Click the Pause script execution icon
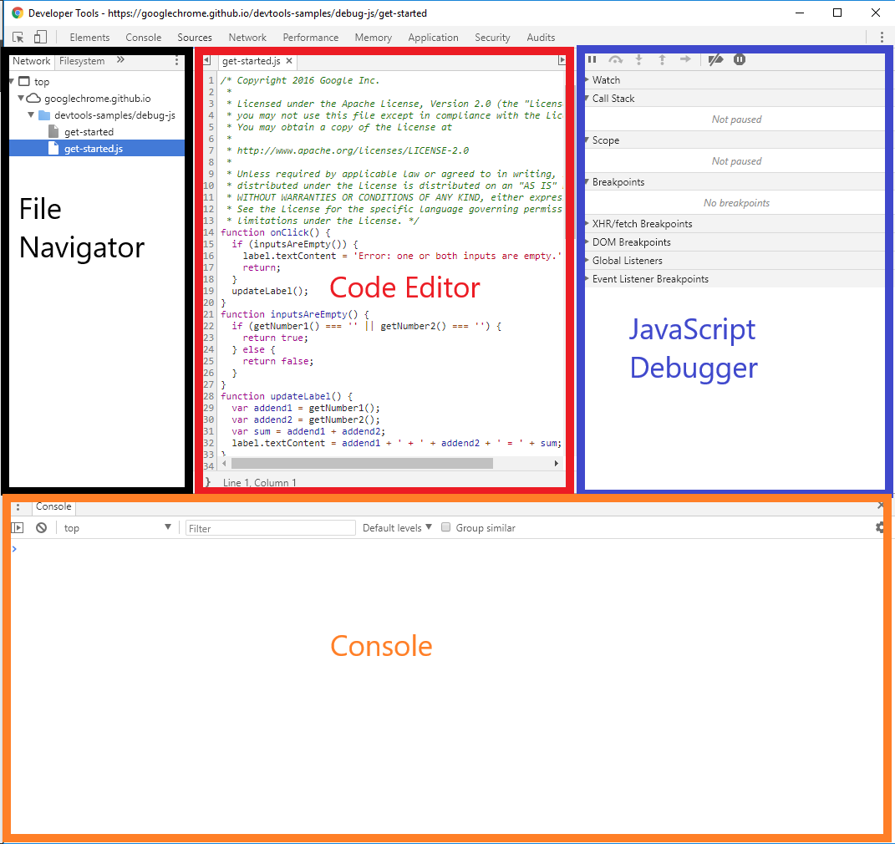Image resolution: width=895 pixels, height=844 pixels. (x=592, y=58)
